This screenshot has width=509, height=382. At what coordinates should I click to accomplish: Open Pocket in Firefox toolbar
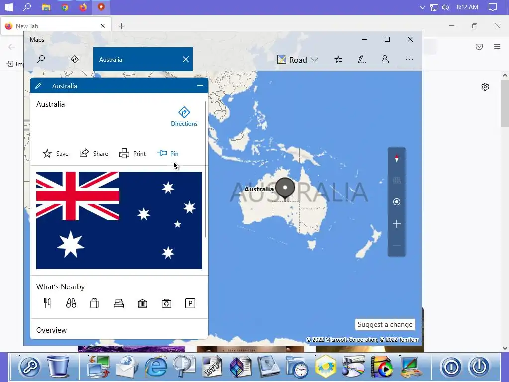tap(479, 47)
